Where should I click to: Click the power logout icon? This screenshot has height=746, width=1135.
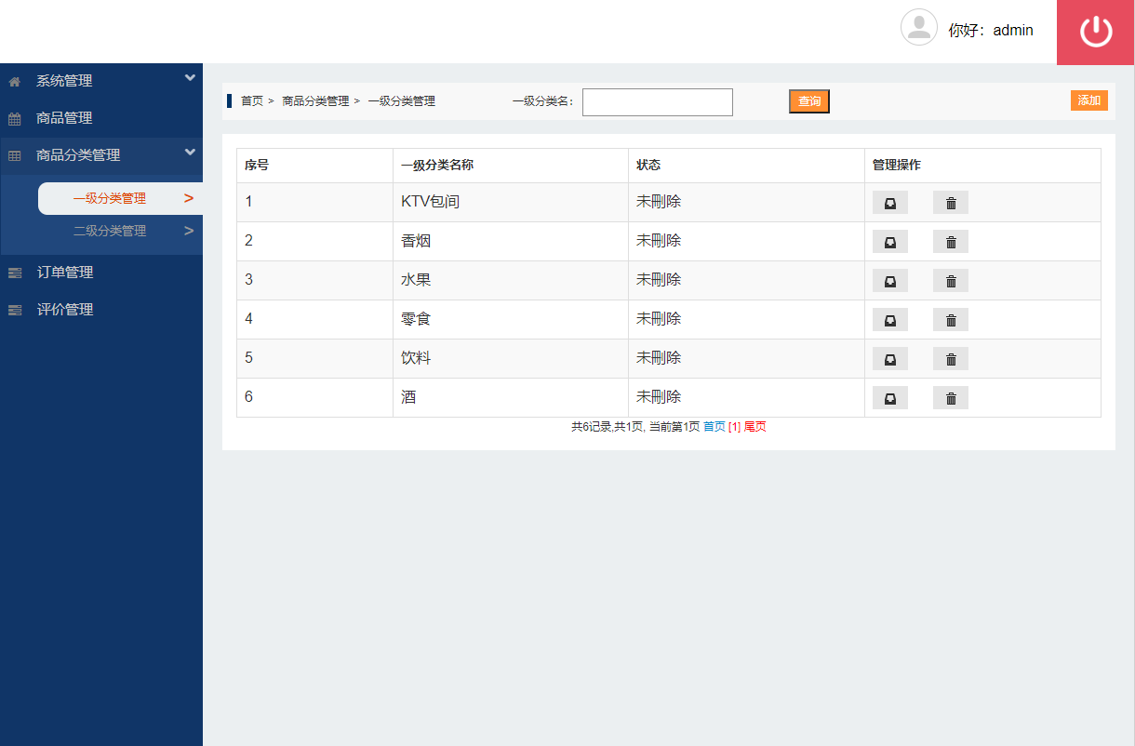[1095, 32]
